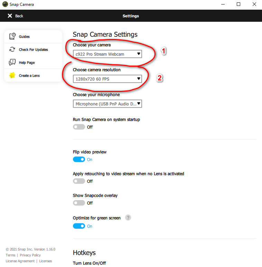This screenshot has width=262, height=267.
Task: Open the Terms link
Action: coord(10,255)
